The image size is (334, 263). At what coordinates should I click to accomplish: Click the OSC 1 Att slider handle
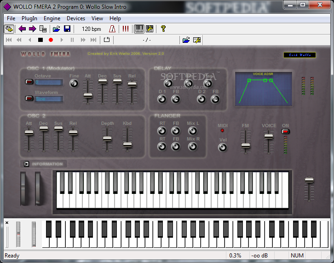(x=88, y=95)
